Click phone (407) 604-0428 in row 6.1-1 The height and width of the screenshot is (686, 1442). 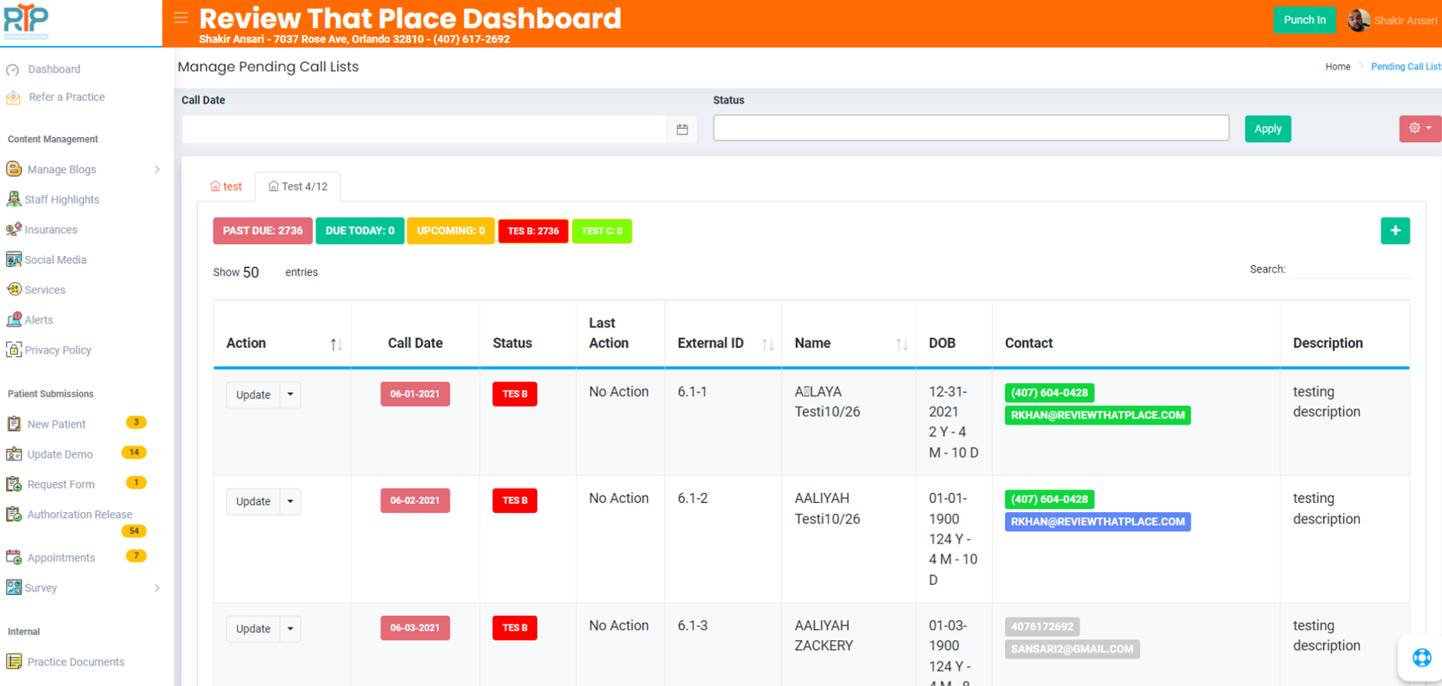click(1049, 393)
